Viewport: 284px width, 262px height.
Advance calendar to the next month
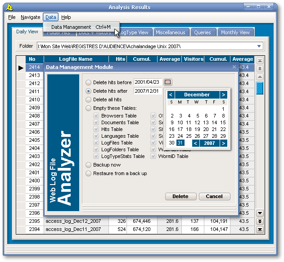(223, 95)
